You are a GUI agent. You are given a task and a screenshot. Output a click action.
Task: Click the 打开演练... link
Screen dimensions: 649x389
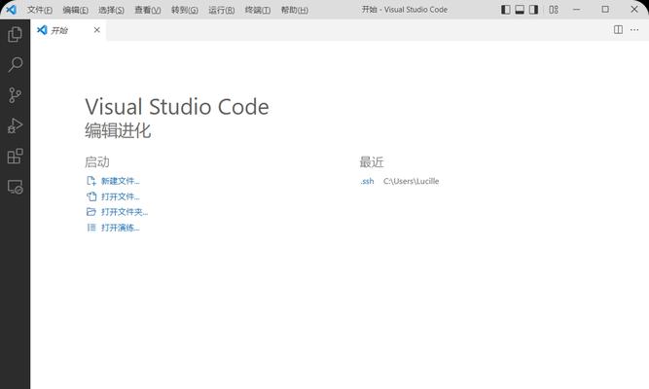[121, 228]
